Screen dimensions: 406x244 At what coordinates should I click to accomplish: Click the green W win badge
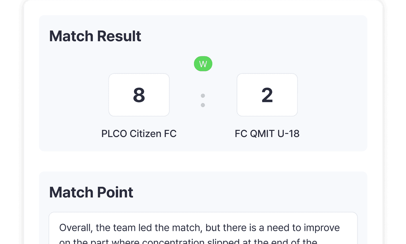tap(203, 64)
